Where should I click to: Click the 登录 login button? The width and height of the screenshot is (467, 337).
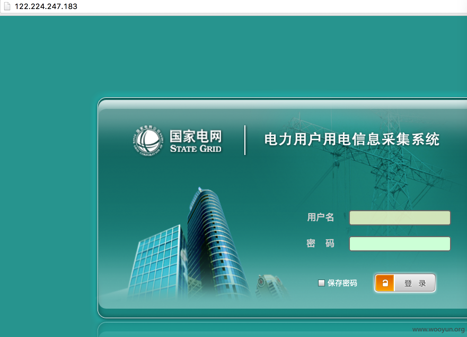tap(405, 283)
